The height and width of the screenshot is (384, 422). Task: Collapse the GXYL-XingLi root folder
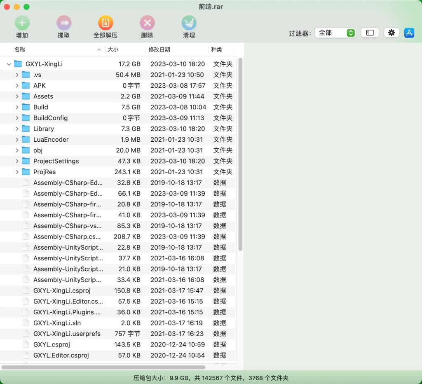(x=9, y=64)
